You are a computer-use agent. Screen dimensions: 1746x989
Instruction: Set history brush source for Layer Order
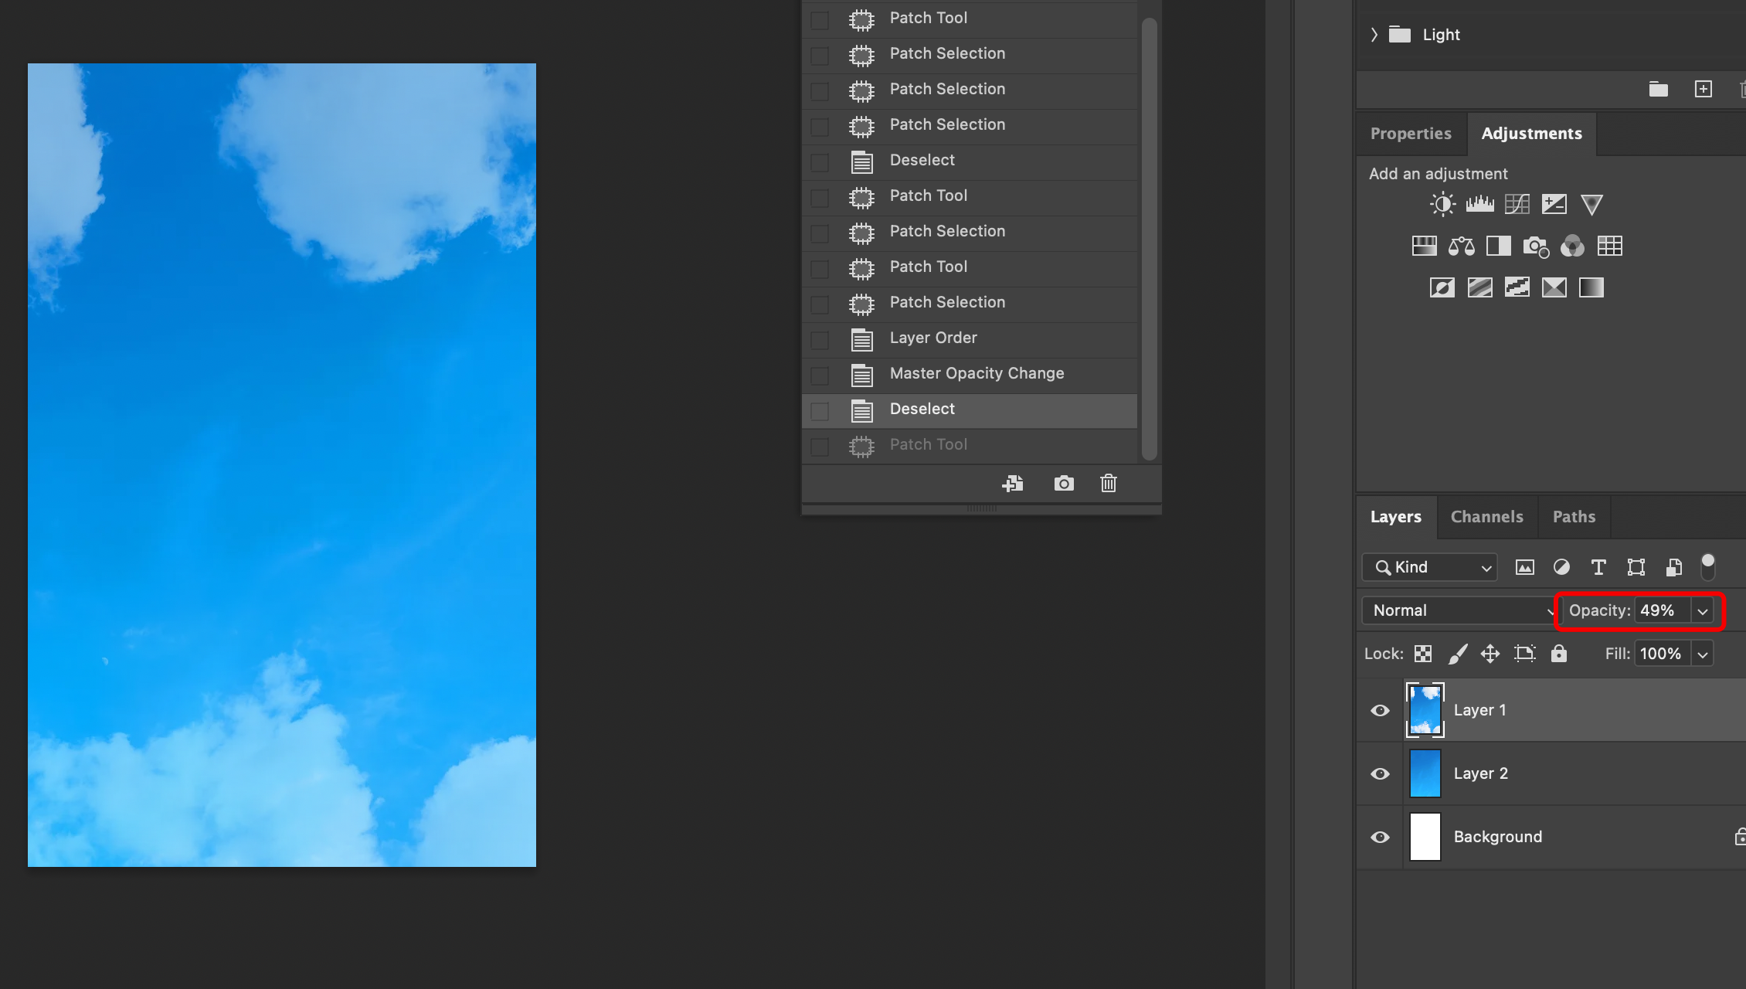coord(820,340)
